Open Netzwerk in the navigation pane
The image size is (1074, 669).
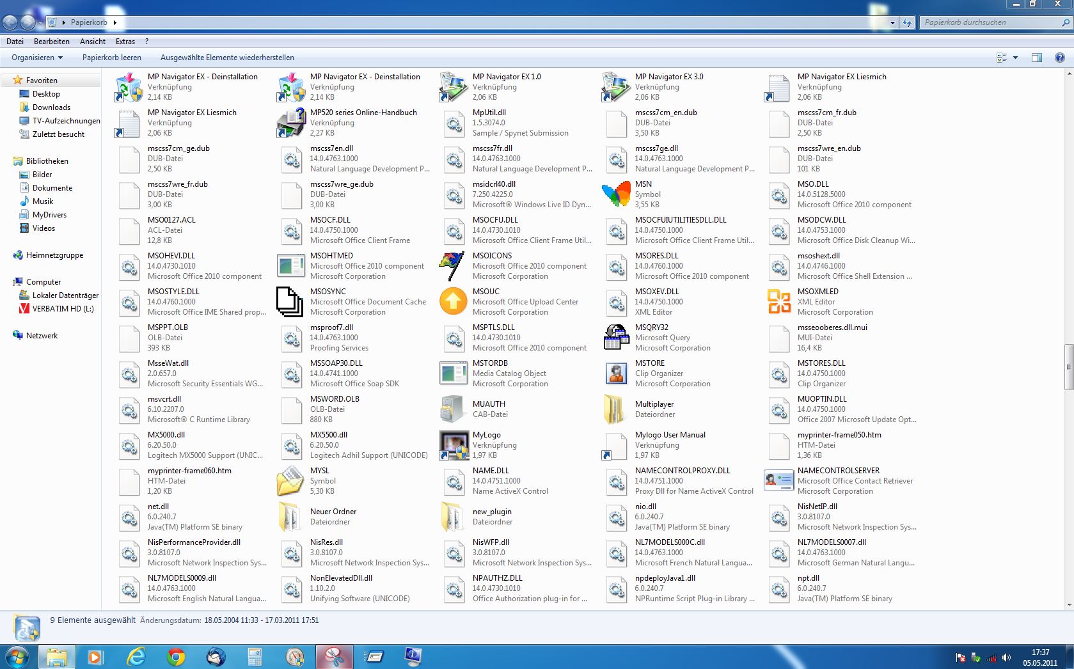pos(42,336)
